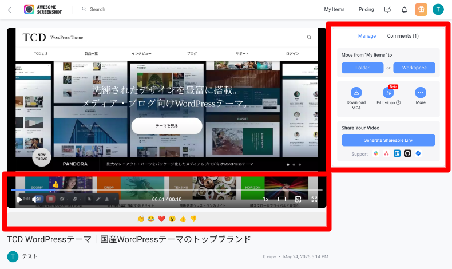Open the Awesome Screenshot logo home link
Viewport: 452px width, 269px height.
tap(43, 10)
